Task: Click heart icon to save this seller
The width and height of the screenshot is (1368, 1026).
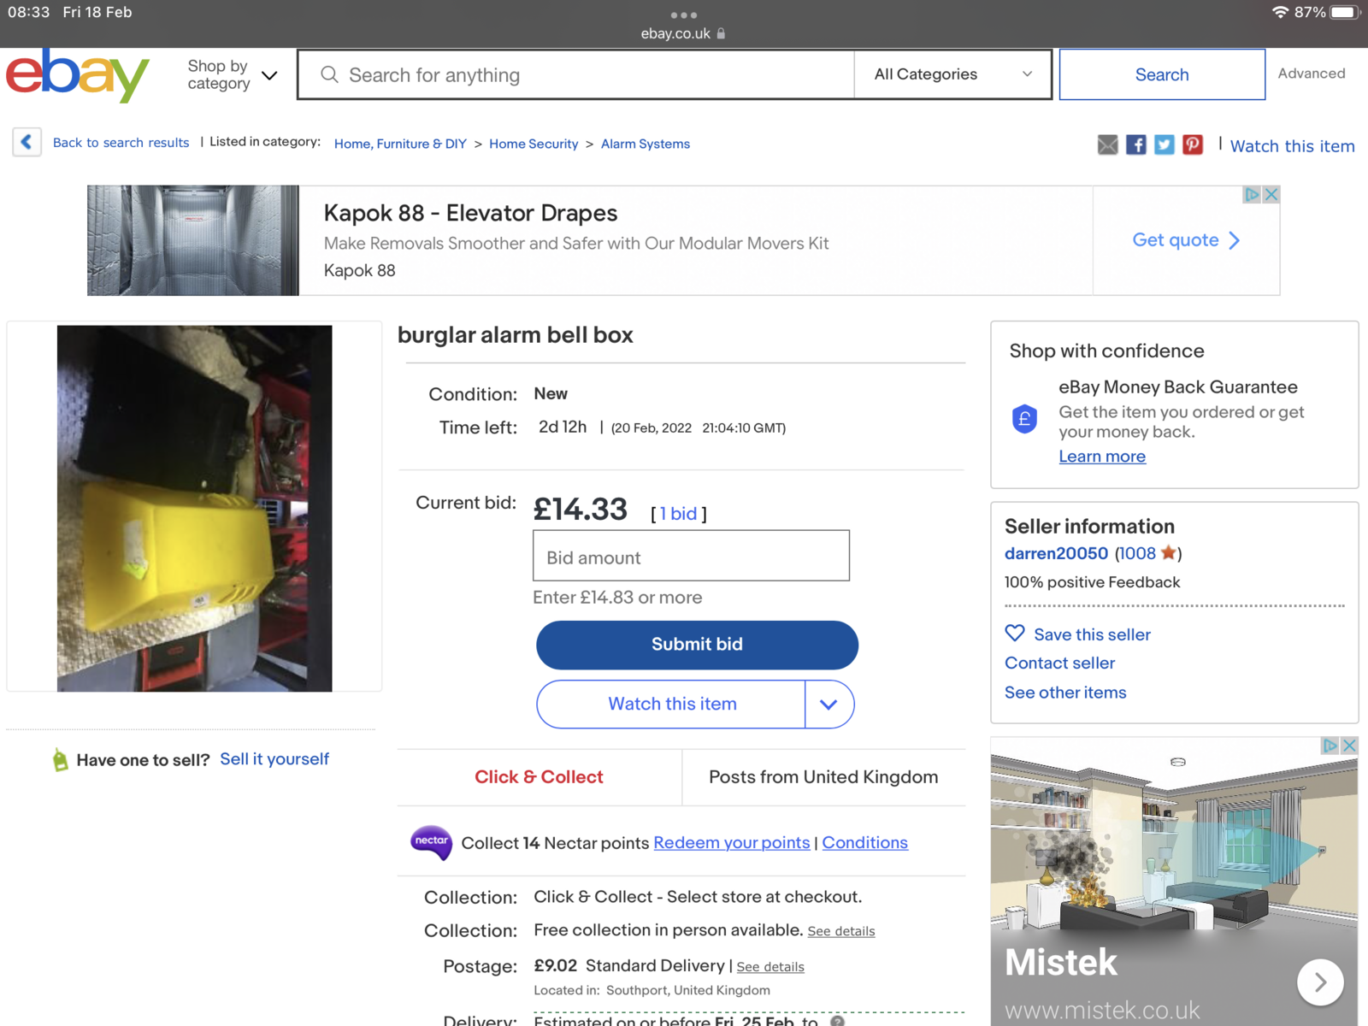Action: (1015, 634)
